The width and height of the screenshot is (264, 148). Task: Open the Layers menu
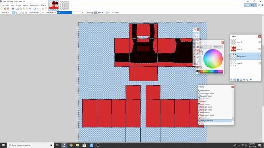pyautogui.click(x=25, y=5)
